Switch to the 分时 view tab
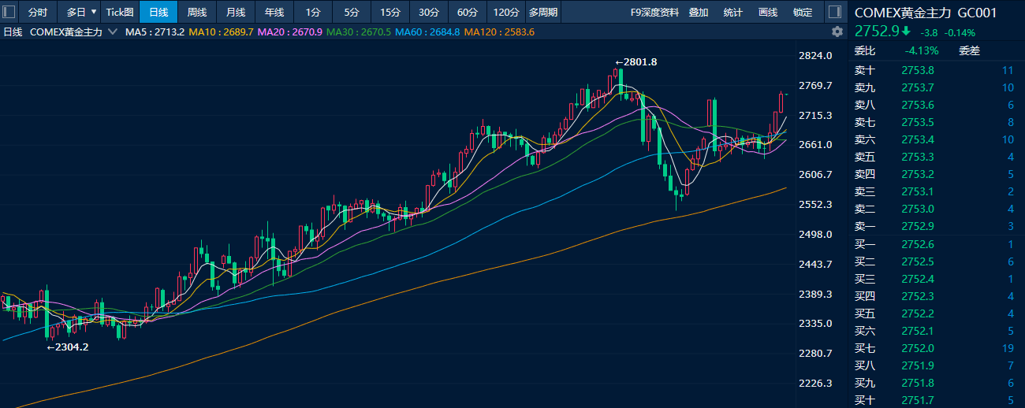Screen dimensions: 1025x408 pos(38,12)
